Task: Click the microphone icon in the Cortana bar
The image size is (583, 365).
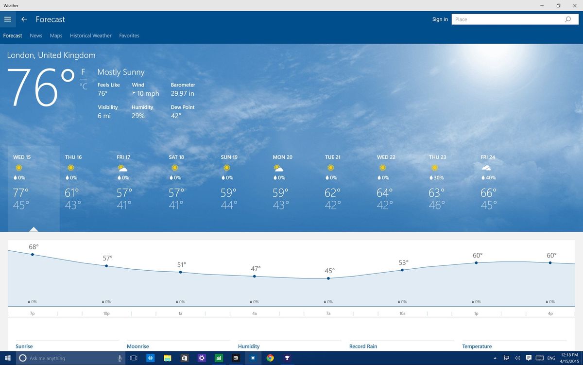Action: pyautogui.click(x=120, y=358)
